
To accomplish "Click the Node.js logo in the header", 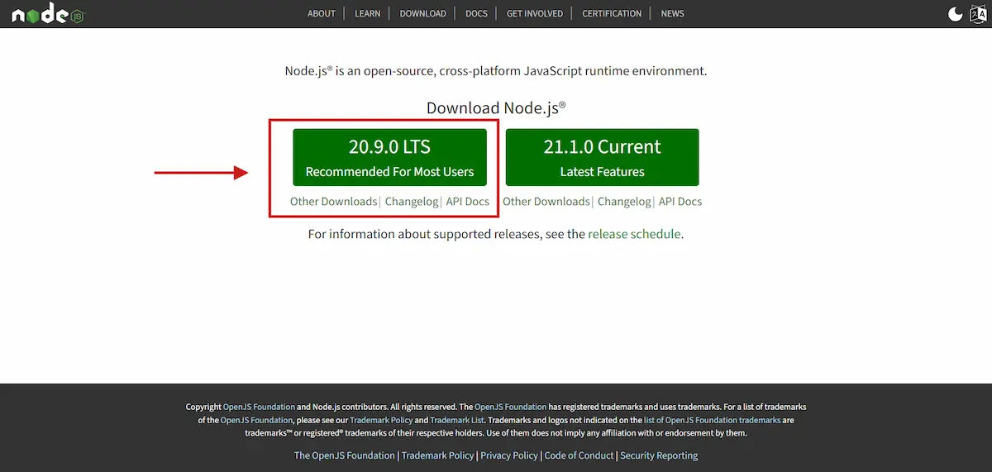I will [x=47, y=13].
